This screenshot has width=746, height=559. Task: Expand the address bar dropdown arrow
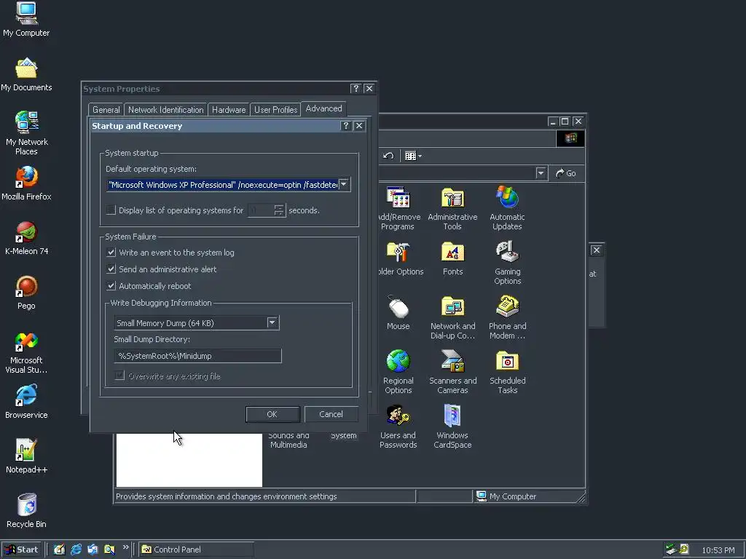(541, 173)
